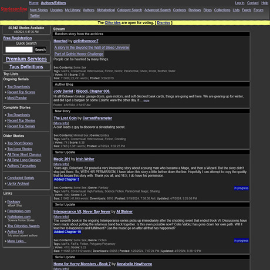The image size is (270, 270).
Task: Click the Log In link
Action: (239, 3)
